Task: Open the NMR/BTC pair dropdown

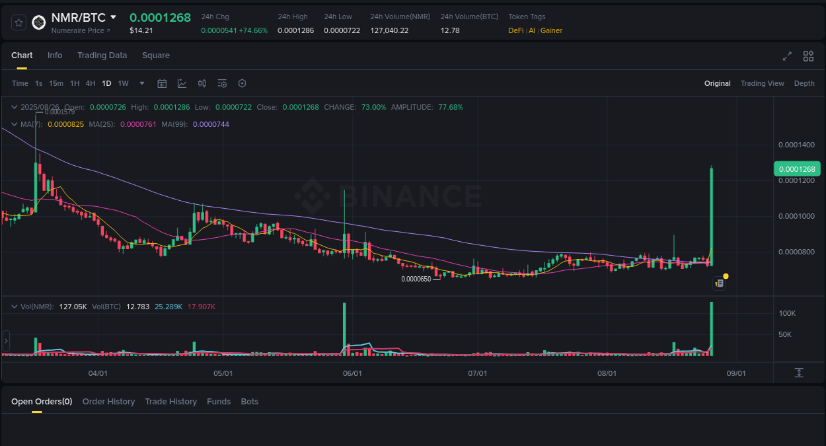Action: coord(112,17)
